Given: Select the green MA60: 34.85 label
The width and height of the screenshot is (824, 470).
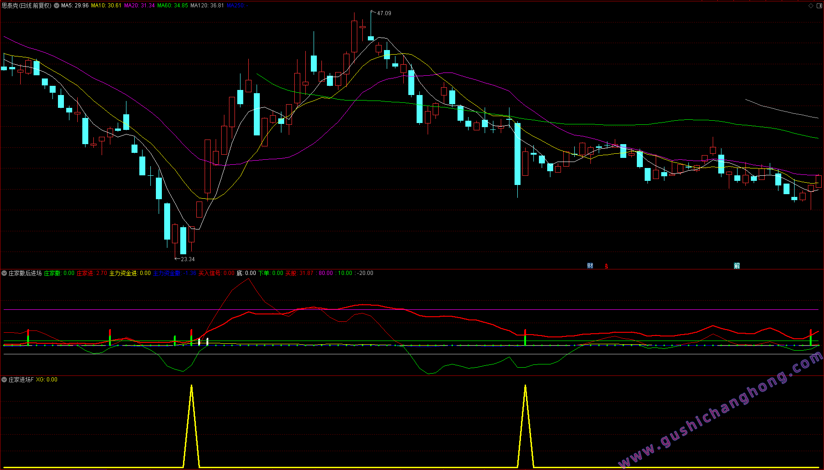Looking at the screenshot, I should (x=172, y=6).
